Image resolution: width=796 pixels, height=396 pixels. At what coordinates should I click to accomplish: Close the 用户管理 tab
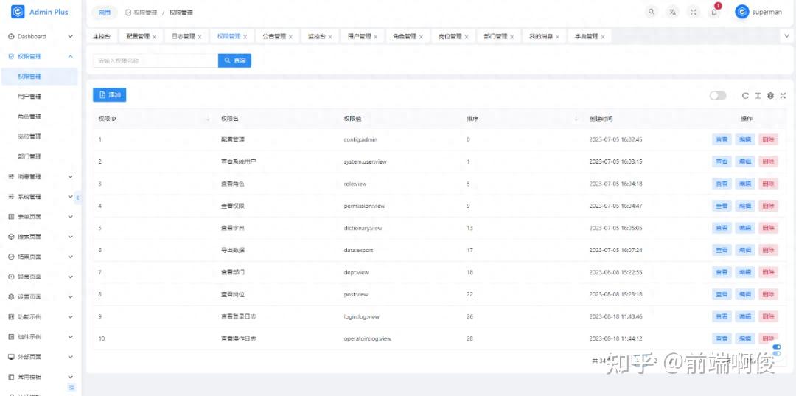point(376,37)
